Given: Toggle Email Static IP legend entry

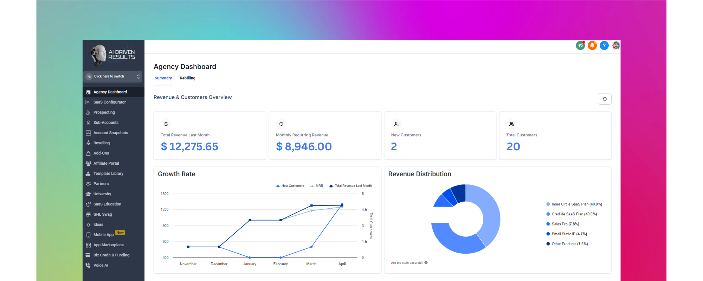Looking at the screenshot, I should [567, 234].
